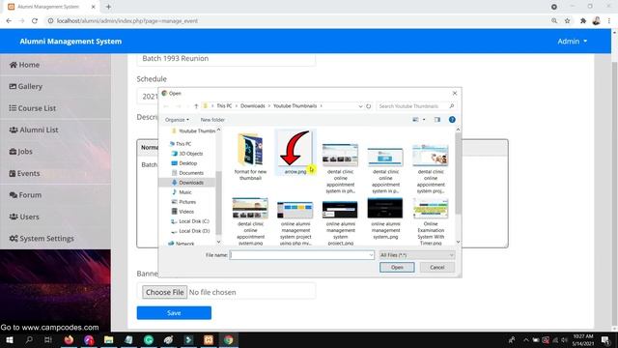Open a new browser tab
This screenshot has width=618, height=348.
pos(108,7)
